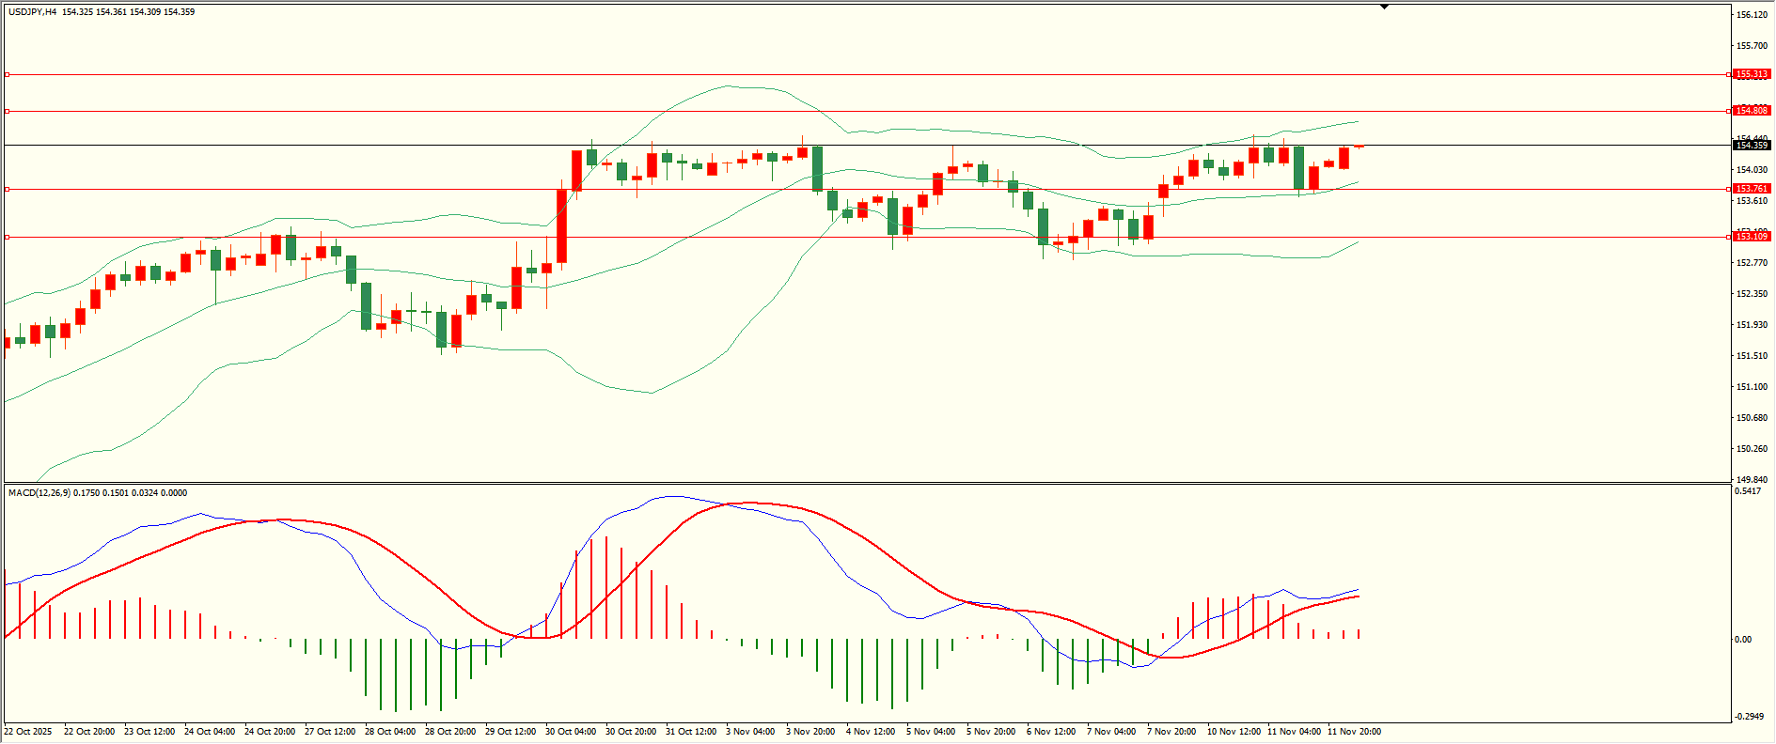The image size is (1776, 744).
Task: Click the 155.313 red price tag
Action: (x=1752, y=74)
